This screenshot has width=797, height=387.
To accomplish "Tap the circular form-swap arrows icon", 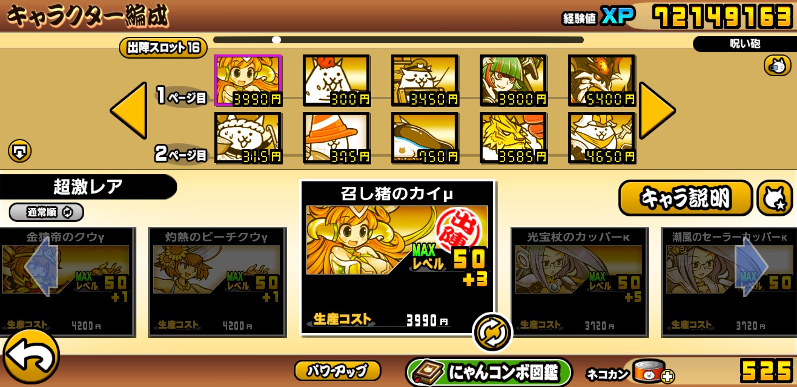I will pos(493,333).
